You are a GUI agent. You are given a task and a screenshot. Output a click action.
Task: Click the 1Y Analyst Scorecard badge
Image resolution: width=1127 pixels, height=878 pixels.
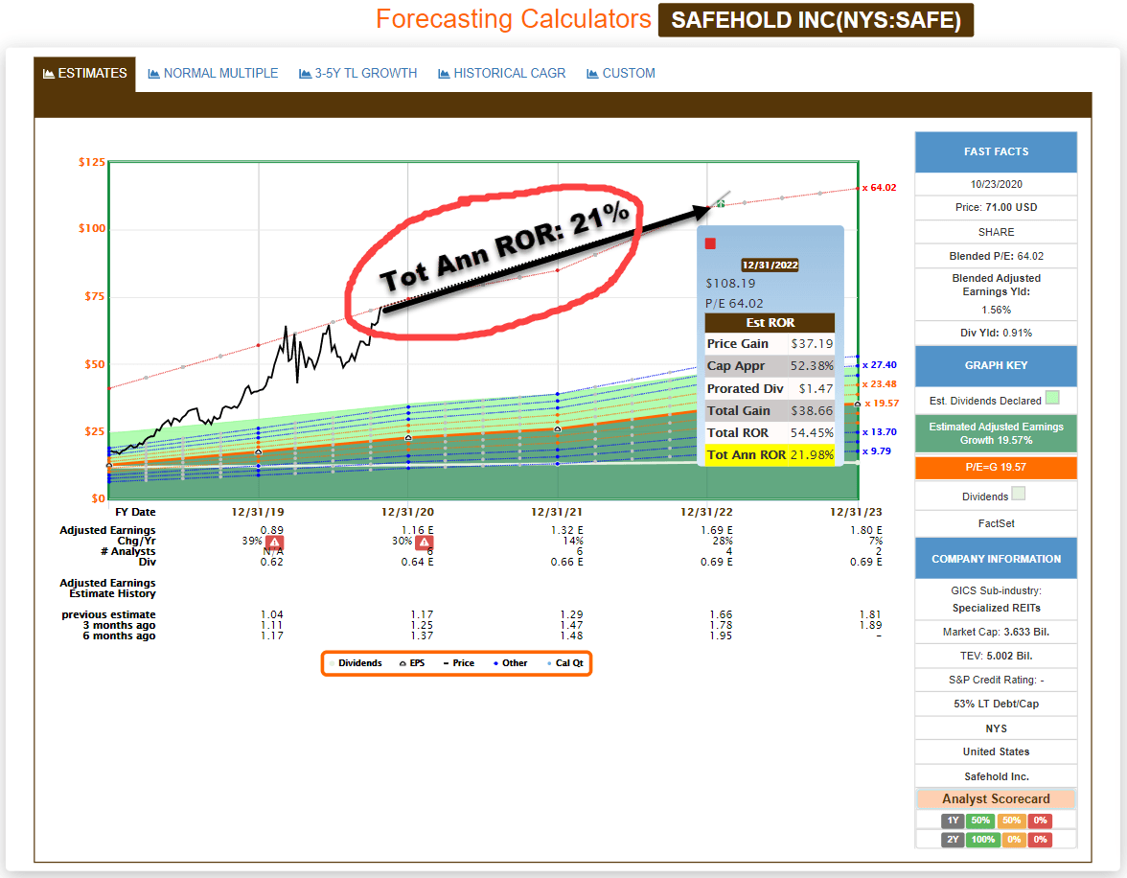tap(953, 820)
